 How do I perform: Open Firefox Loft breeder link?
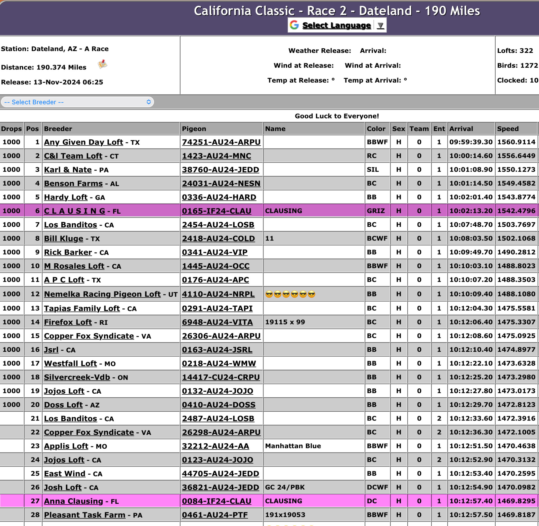pos(68,322)
